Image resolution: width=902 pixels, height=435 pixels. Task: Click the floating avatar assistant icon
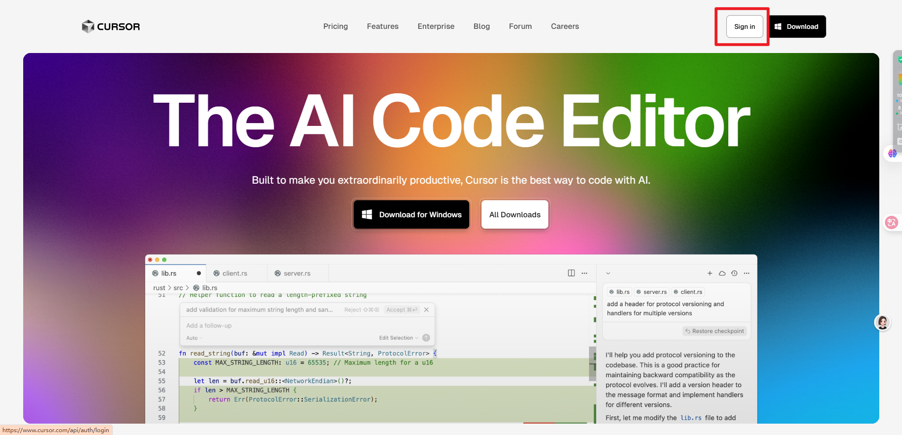point(883,322)
